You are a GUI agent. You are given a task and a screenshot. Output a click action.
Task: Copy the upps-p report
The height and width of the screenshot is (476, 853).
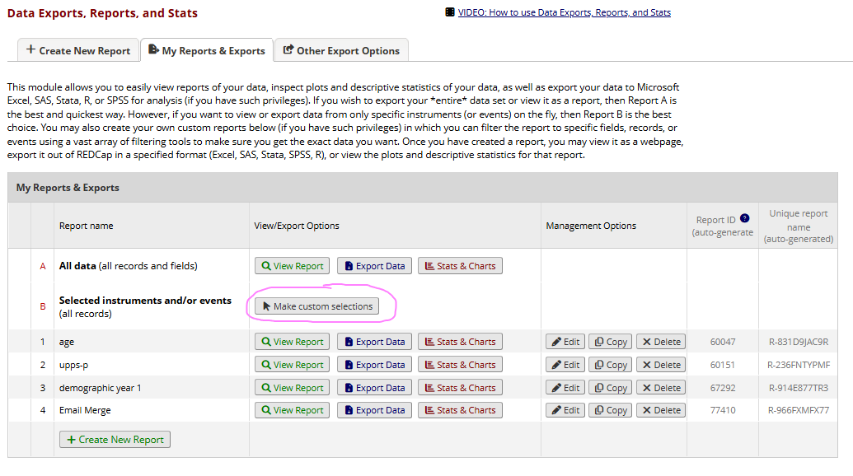click(611, 365)
